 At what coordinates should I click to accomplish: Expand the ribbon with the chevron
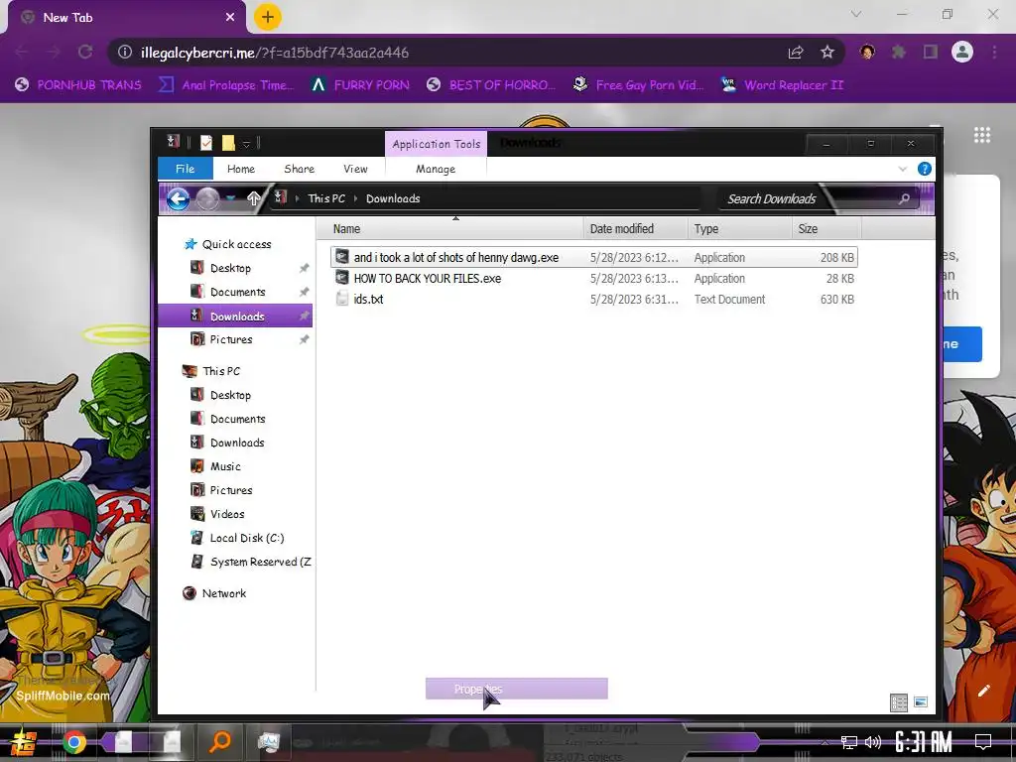903,169
